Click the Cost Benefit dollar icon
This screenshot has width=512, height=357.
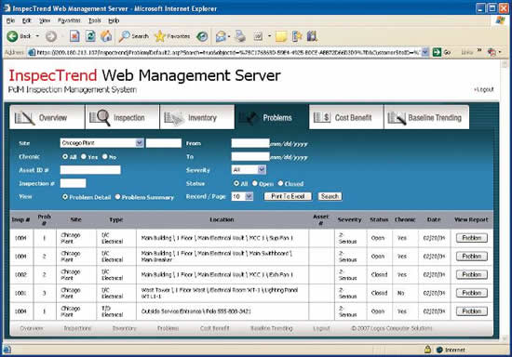click(322, 117)
